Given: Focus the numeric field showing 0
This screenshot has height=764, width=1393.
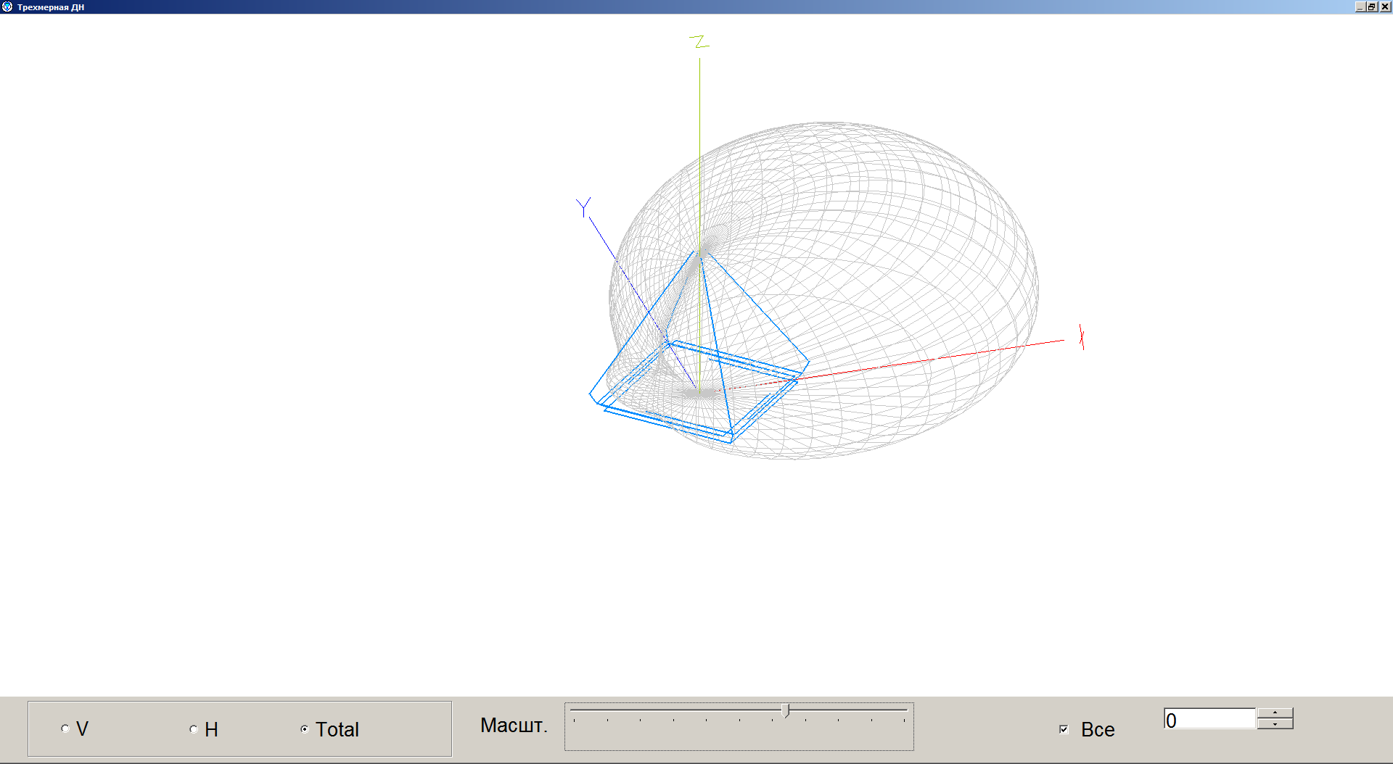Looking at the screenshot, I should point(1209,720).
